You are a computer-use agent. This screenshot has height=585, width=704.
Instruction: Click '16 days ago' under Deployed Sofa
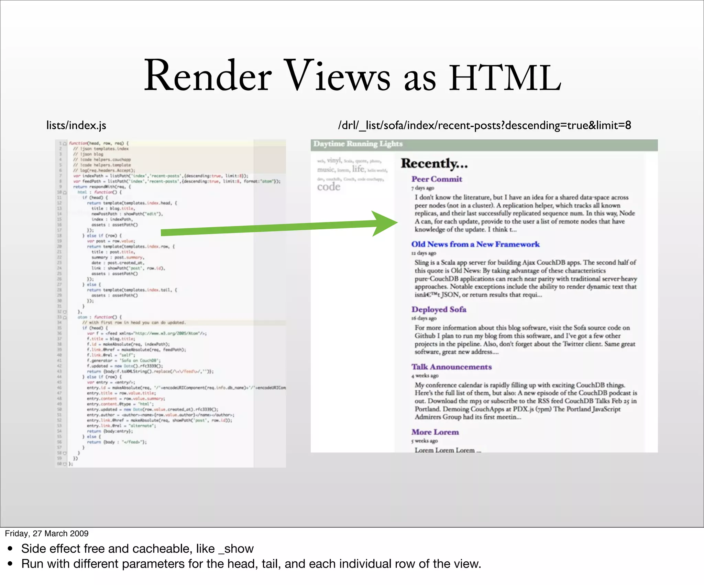click(424, 318)
